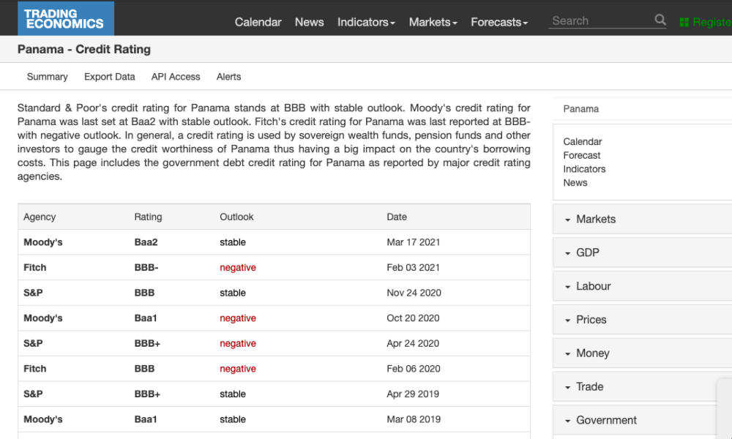Open the Forecasts dropdown menu
Viewport: 732px width, 439px height.
click(x=499, y=22)
